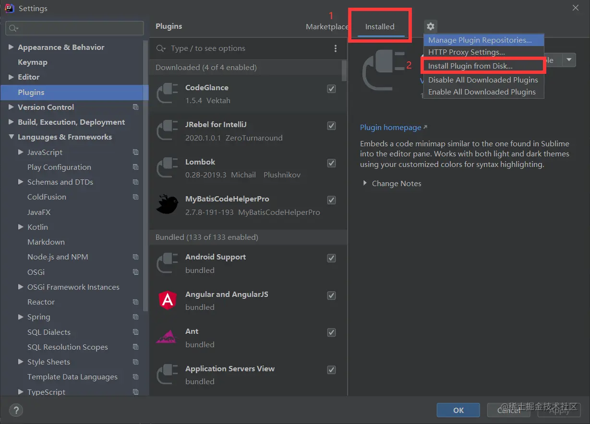Expand the Change Notes disclosure
Viewport: 590px width, 424px height.
[365, 183]
